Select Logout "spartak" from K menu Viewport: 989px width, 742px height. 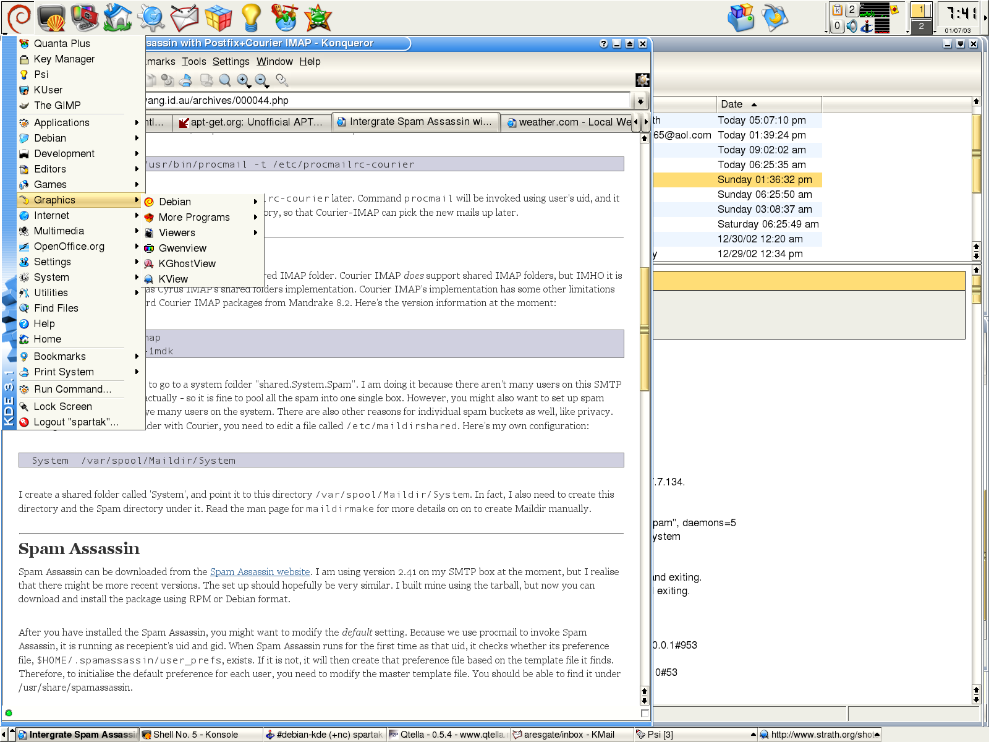click(x=80, y=422)
